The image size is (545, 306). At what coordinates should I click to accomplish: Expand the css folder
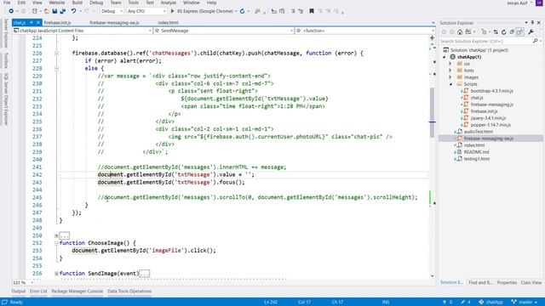450,64
